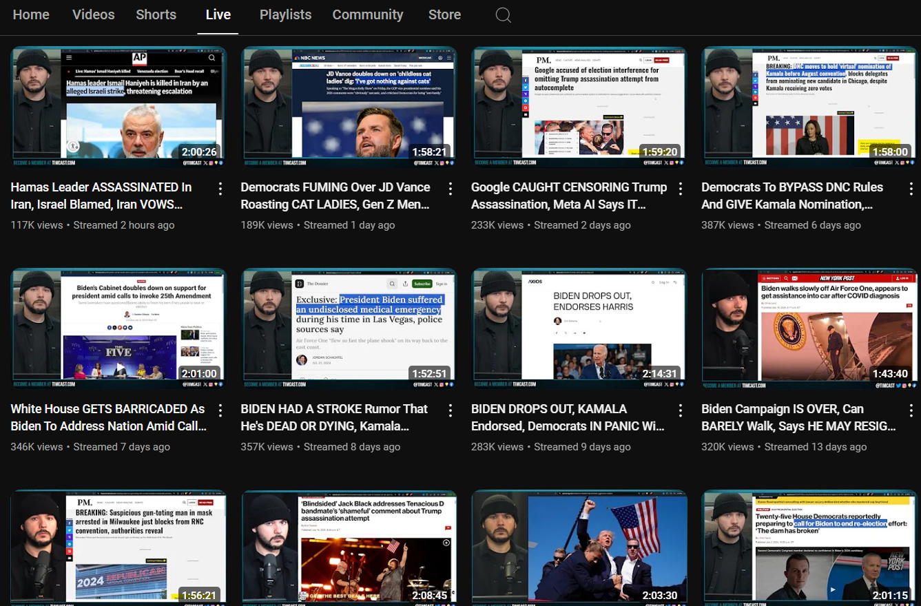Screen dimensions: 921x606
Task: Open options menu for JD Vance CAT LADIES video
Action: 451,189
